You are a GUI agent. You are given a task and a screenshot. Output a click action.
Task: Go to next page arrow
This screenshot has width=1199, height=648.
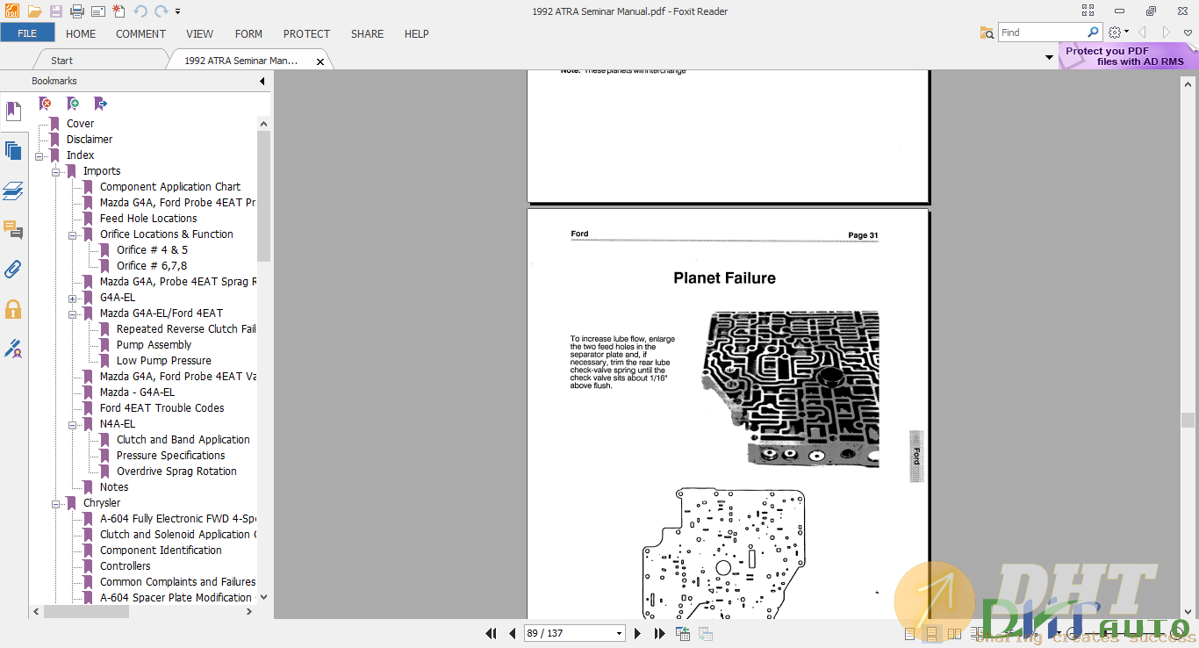(637, 633)
